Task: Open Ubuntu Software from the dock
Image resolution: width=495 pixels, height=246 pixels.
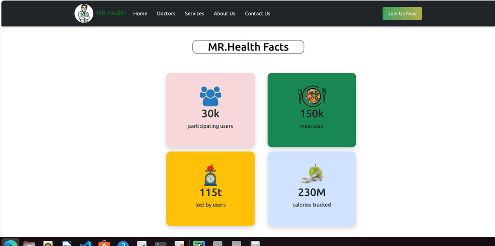Action: point(104,244)
